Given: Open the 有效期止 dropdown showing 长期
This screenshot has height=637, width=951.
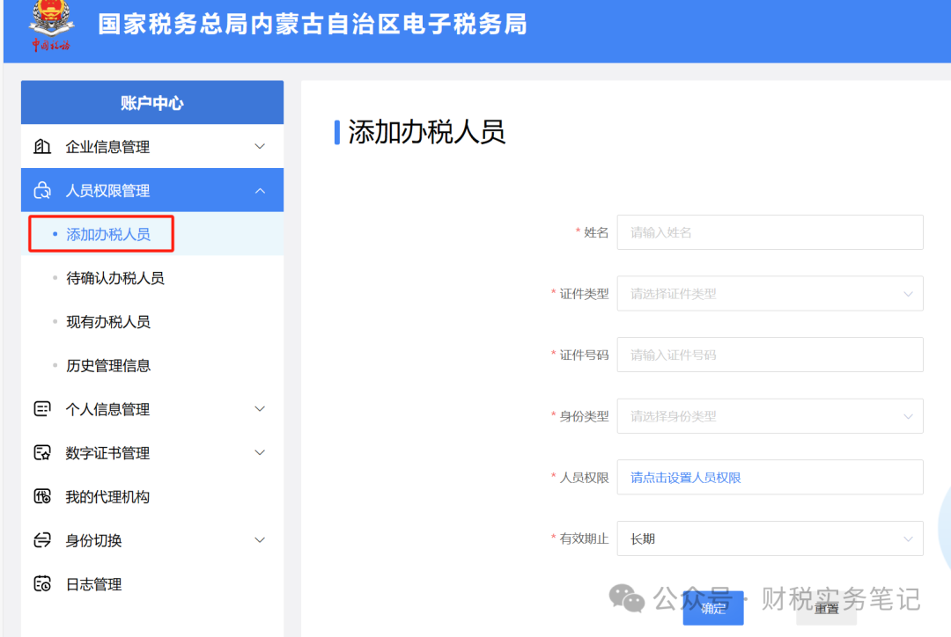Looking at the screenshot, I should [x=770, y=538].
